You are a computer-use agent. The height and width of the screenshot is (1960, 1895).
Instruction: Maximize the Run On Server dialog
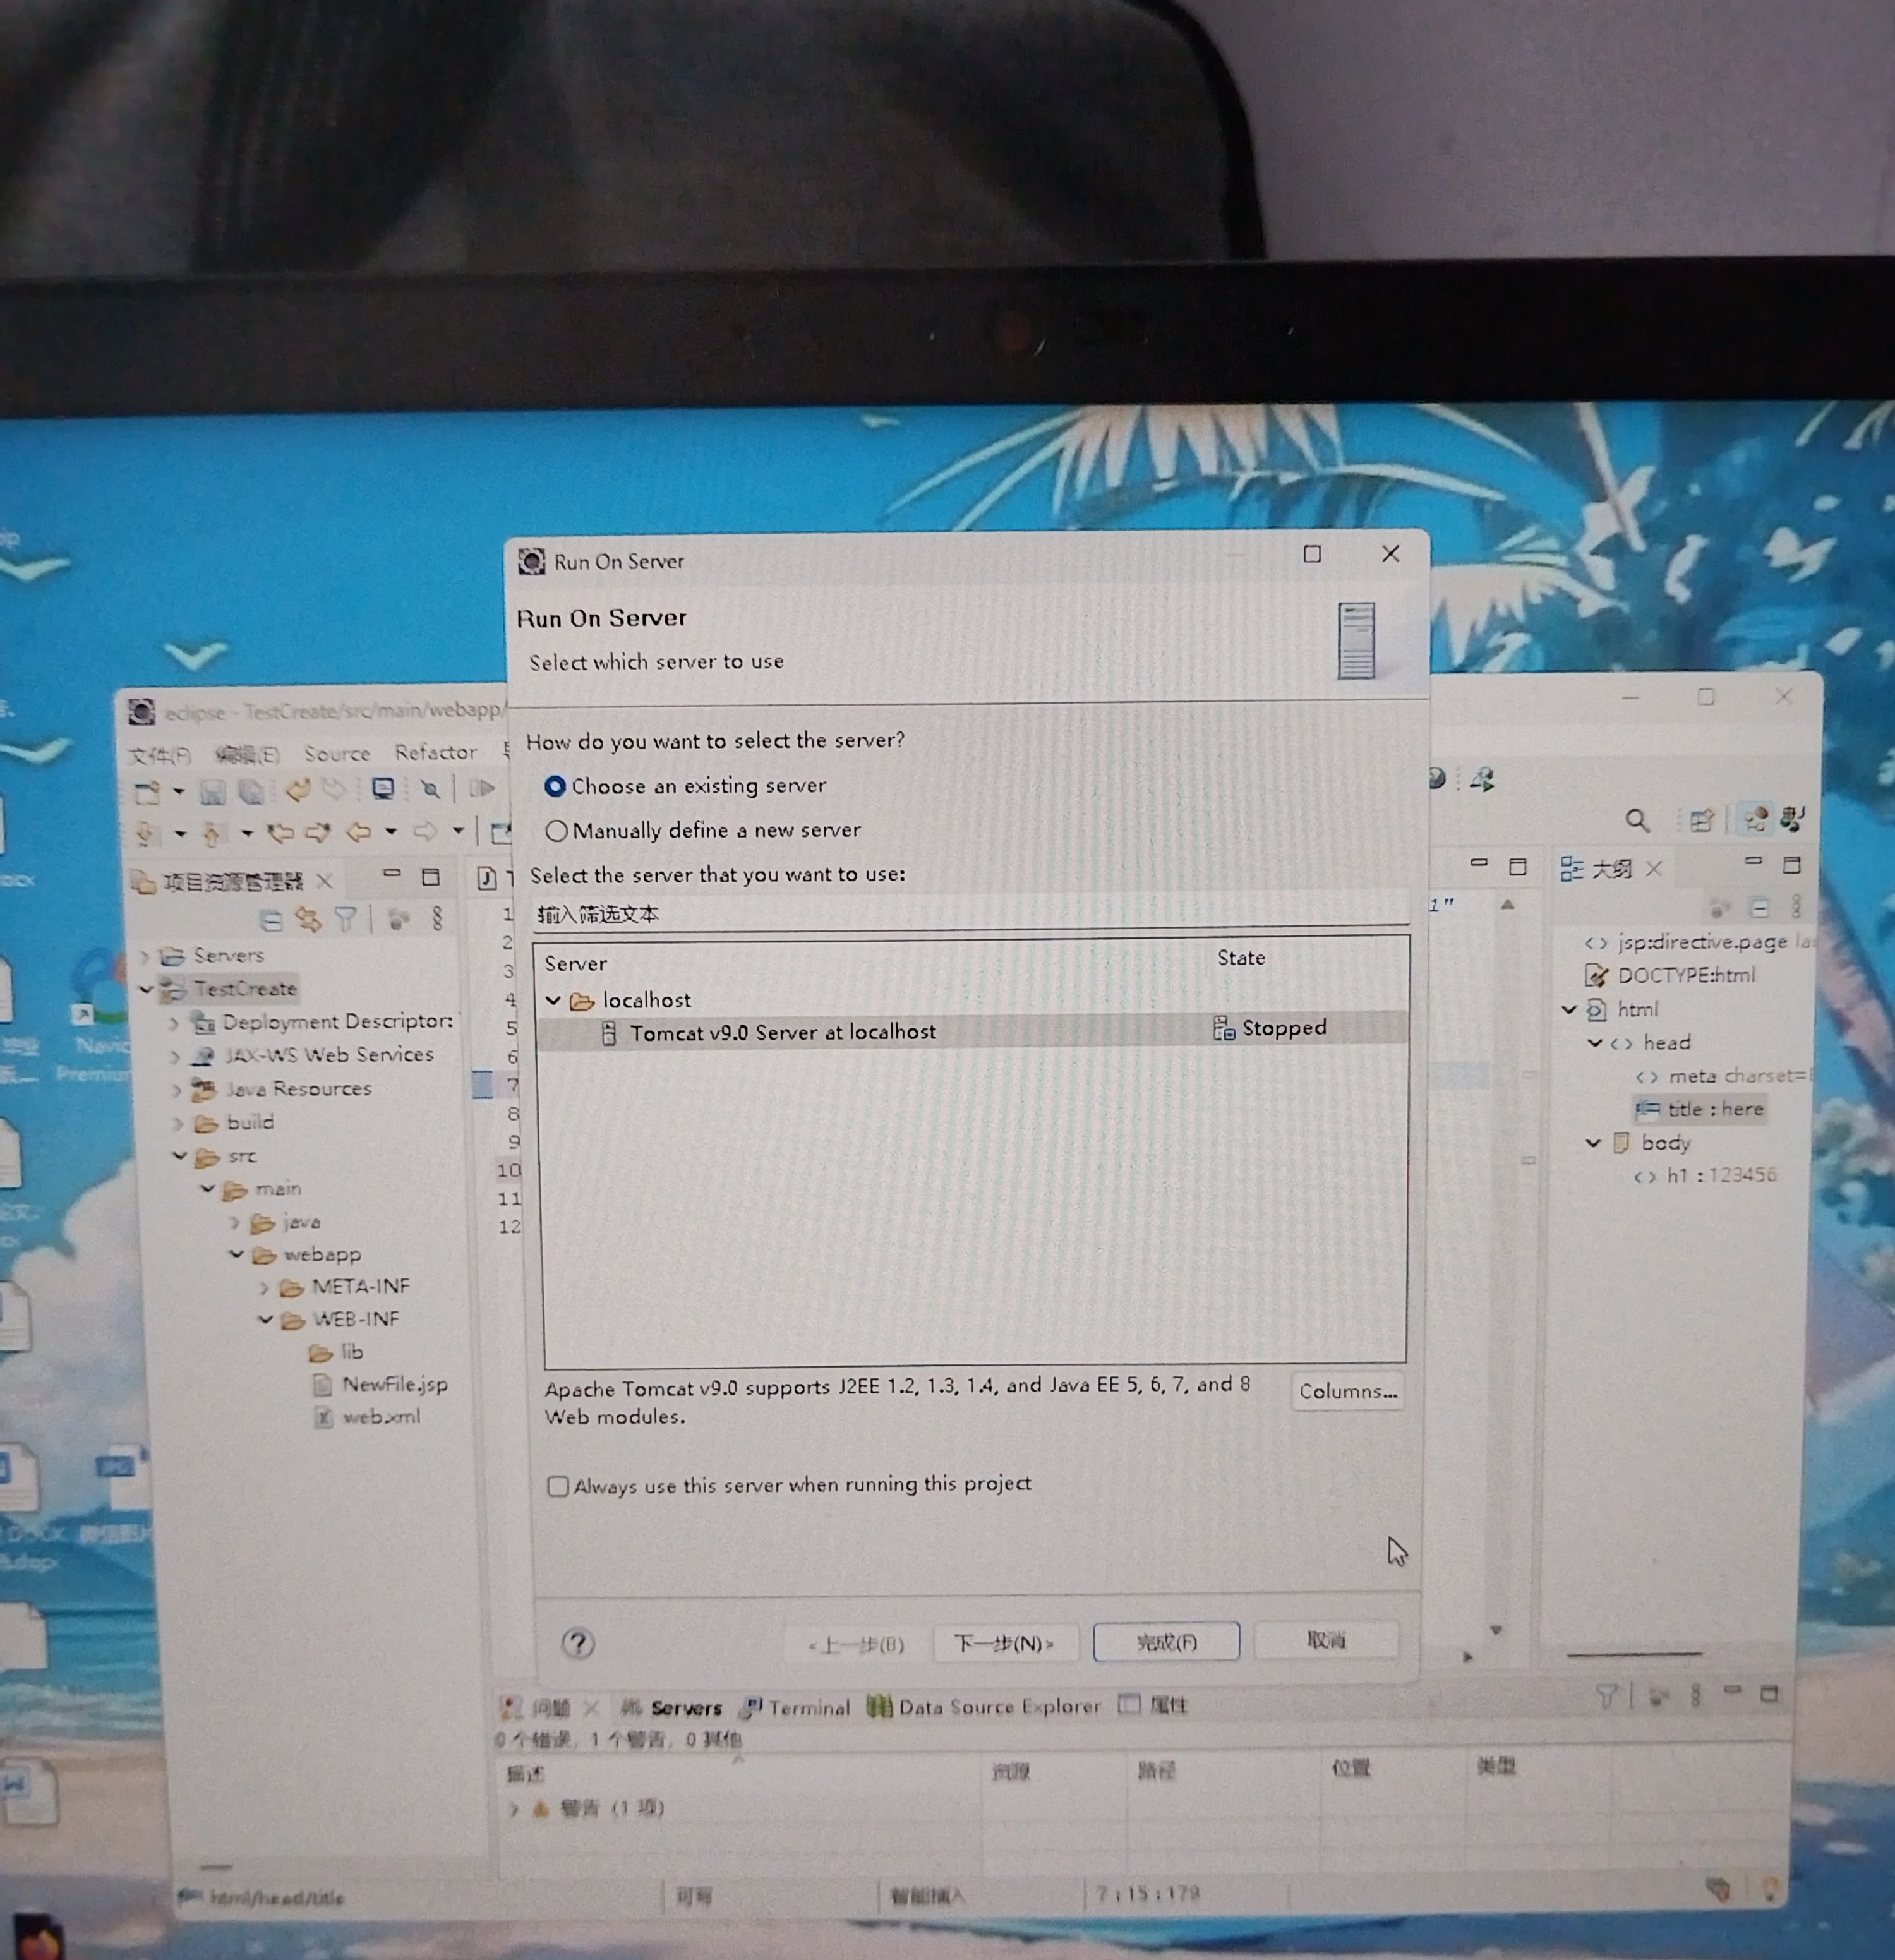pyautogui.click(x=1312, y=554)
